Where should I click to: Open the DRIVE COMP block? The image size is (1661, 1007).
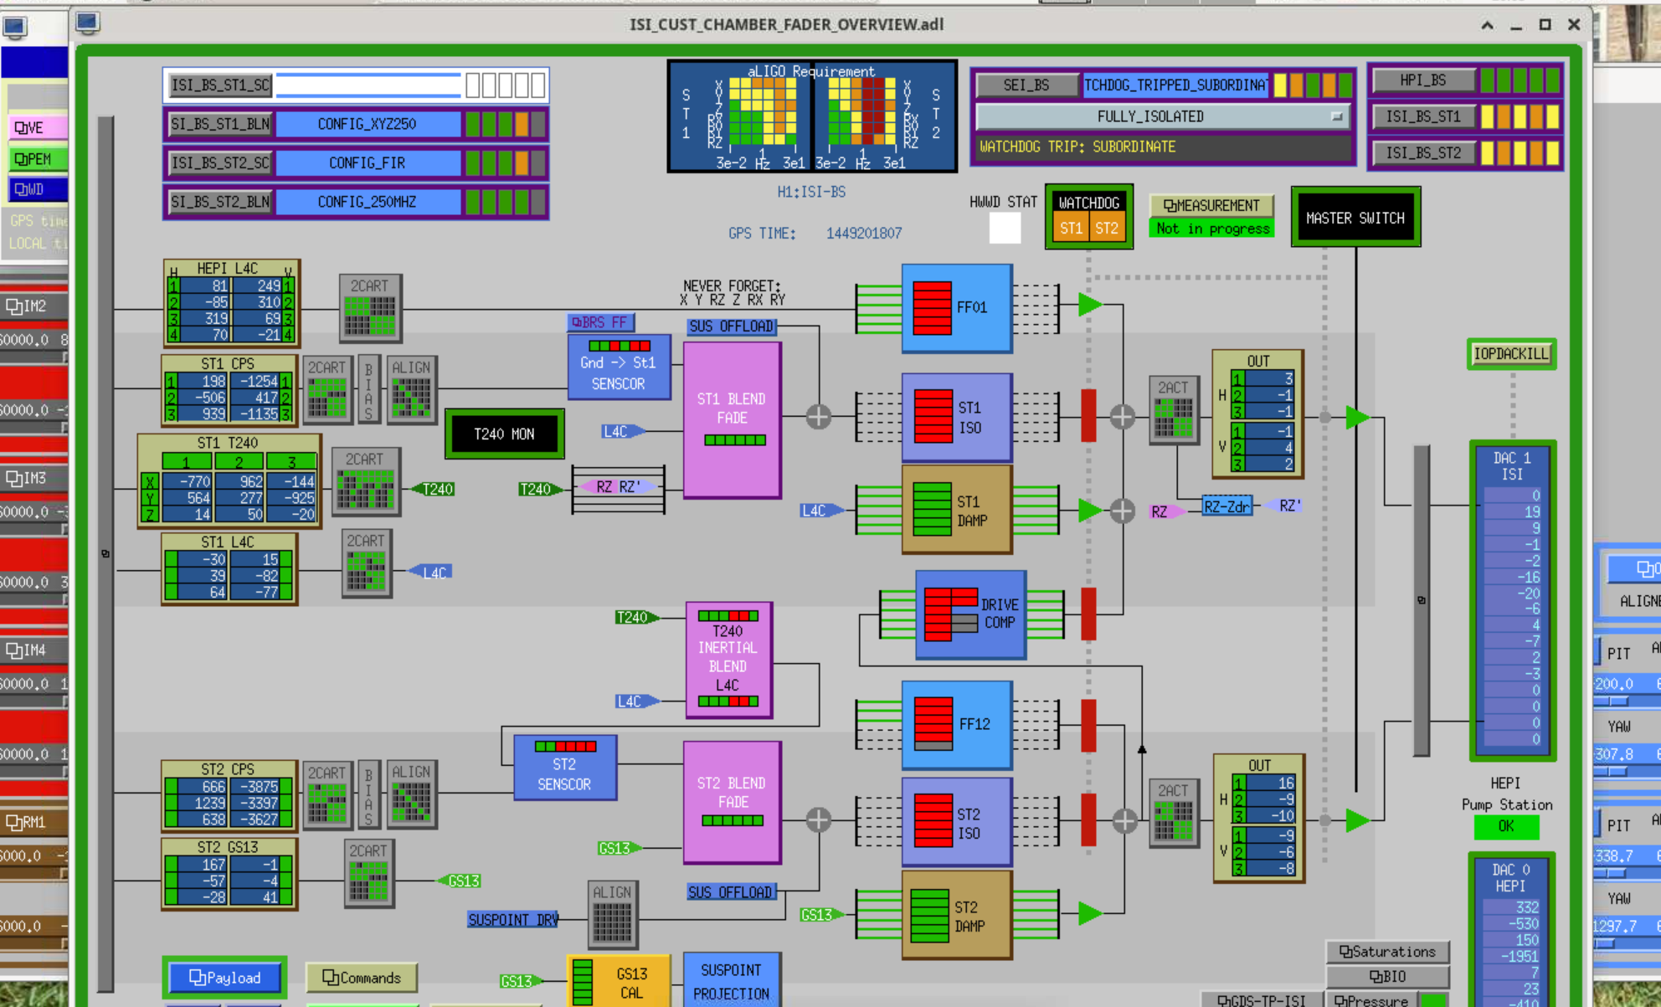coord(970,614)
